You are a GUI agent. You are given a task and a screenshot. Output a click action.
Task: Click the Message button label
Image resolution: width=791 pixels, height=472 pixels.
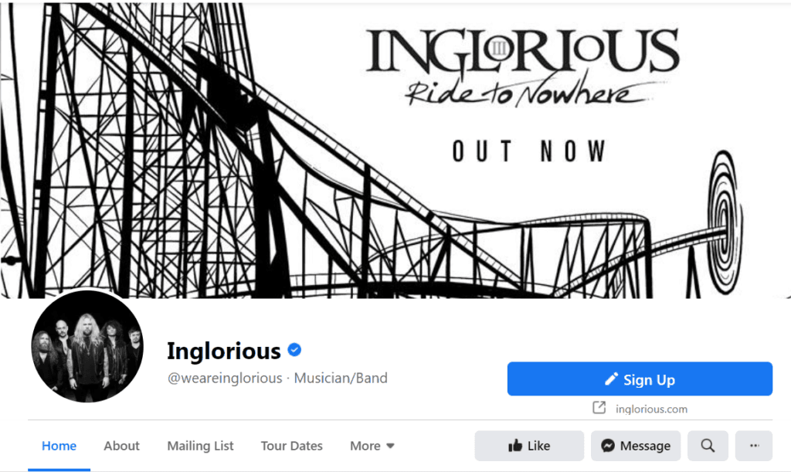(645, 446)
